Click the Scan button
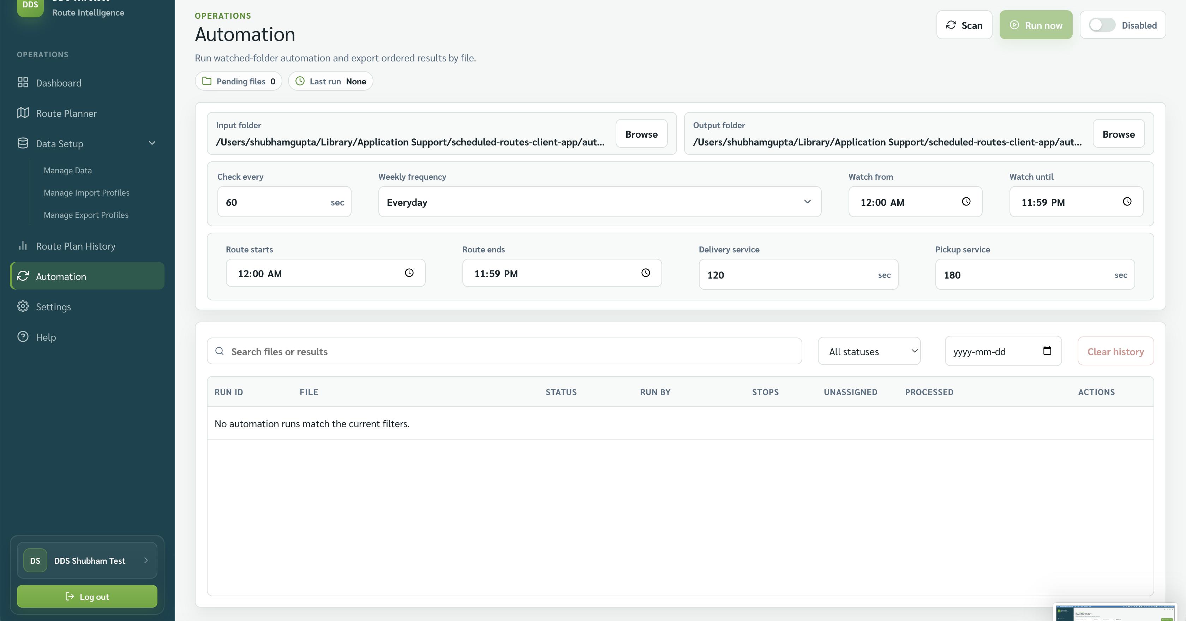 point(964,25)
